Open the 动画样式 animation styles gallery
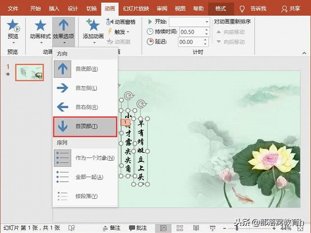 (x=40, y=31)
